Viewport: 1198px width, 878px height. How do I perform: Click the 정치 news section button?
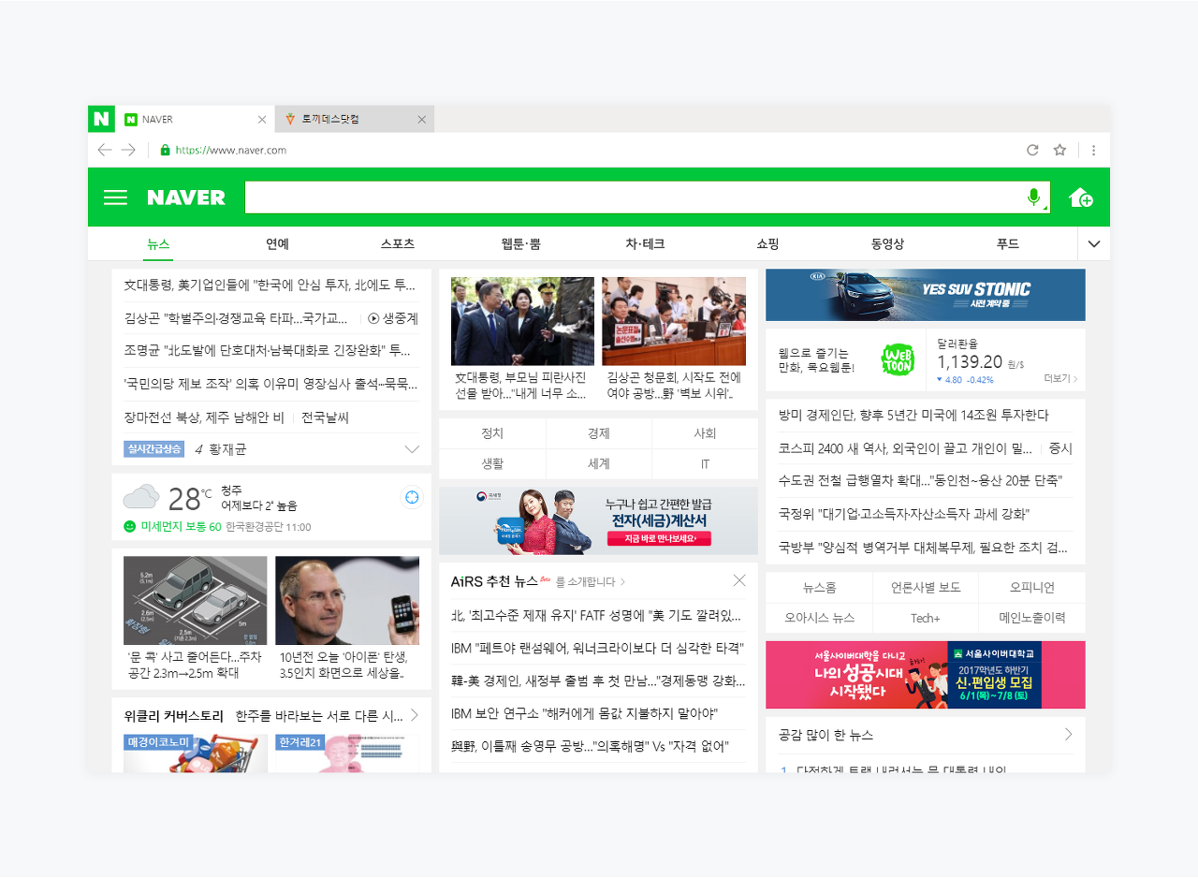(x=492, y=433)
